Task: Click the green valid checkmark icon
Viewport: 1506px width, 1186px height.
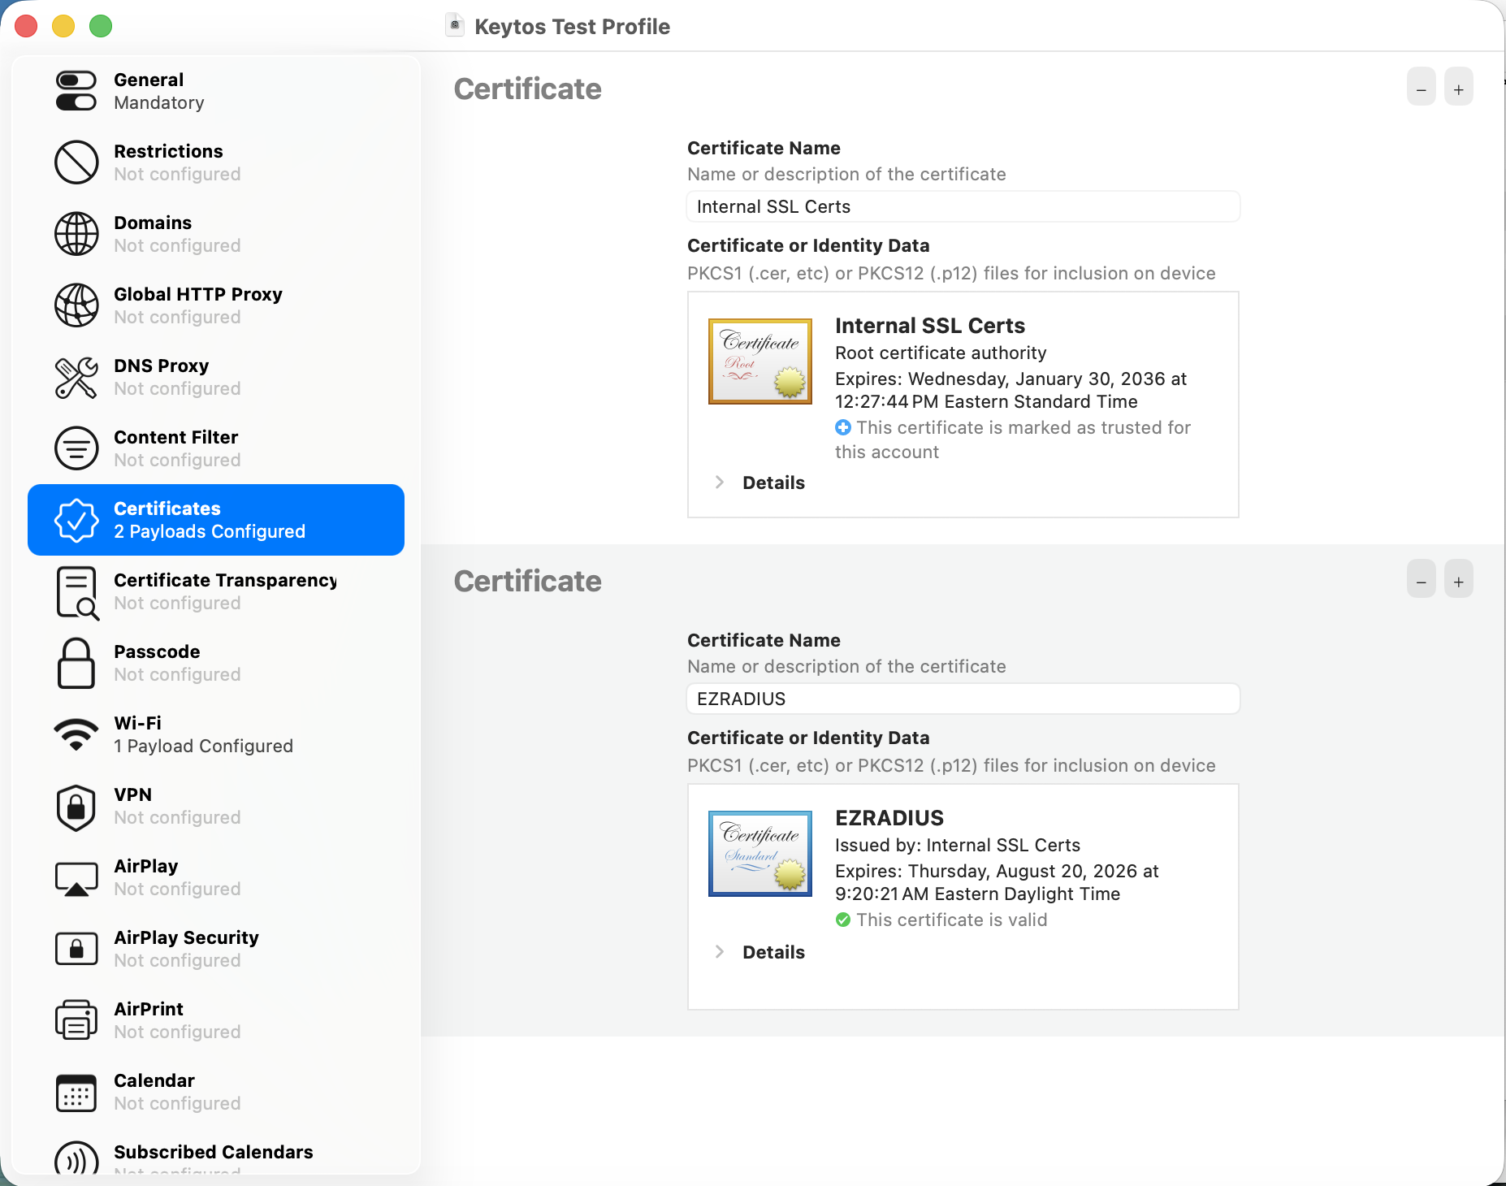Action: click(x=843, y=920)
